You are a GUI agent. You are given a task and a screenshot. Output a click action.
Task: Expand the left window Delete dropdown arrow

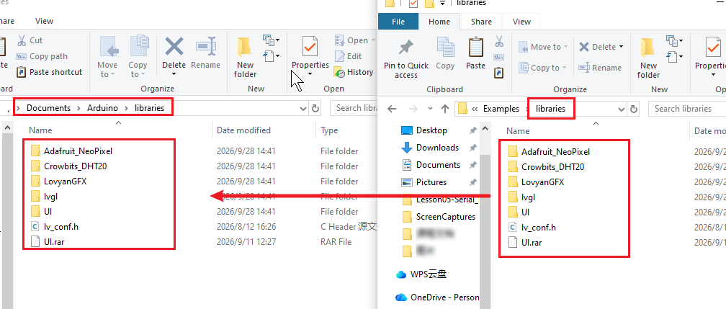(x=174, y=74)
